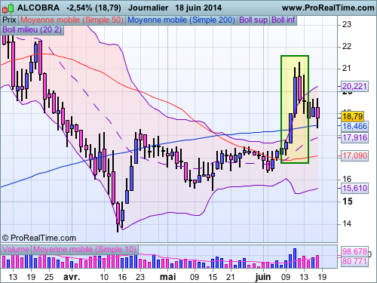Click the 80 771 volume average tag

click(354, 261)
